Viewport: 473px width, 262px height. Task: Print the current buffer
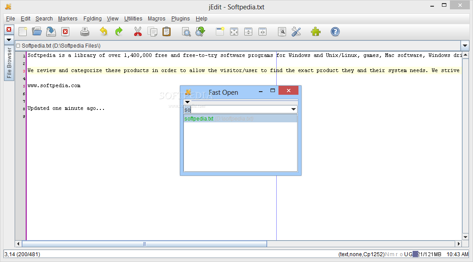[x=85, y=32]
